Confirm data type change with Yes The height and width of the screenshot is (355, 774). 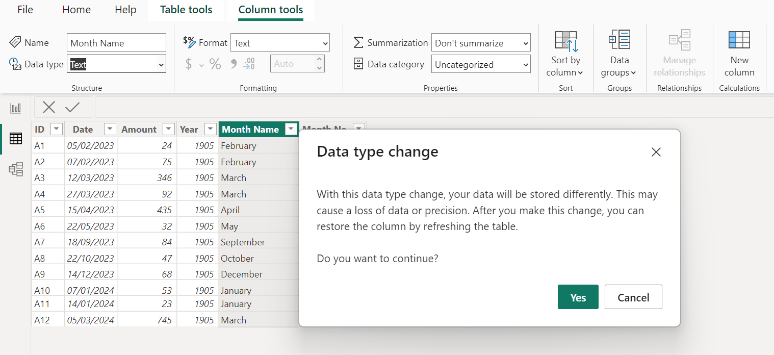coord(578,297)
